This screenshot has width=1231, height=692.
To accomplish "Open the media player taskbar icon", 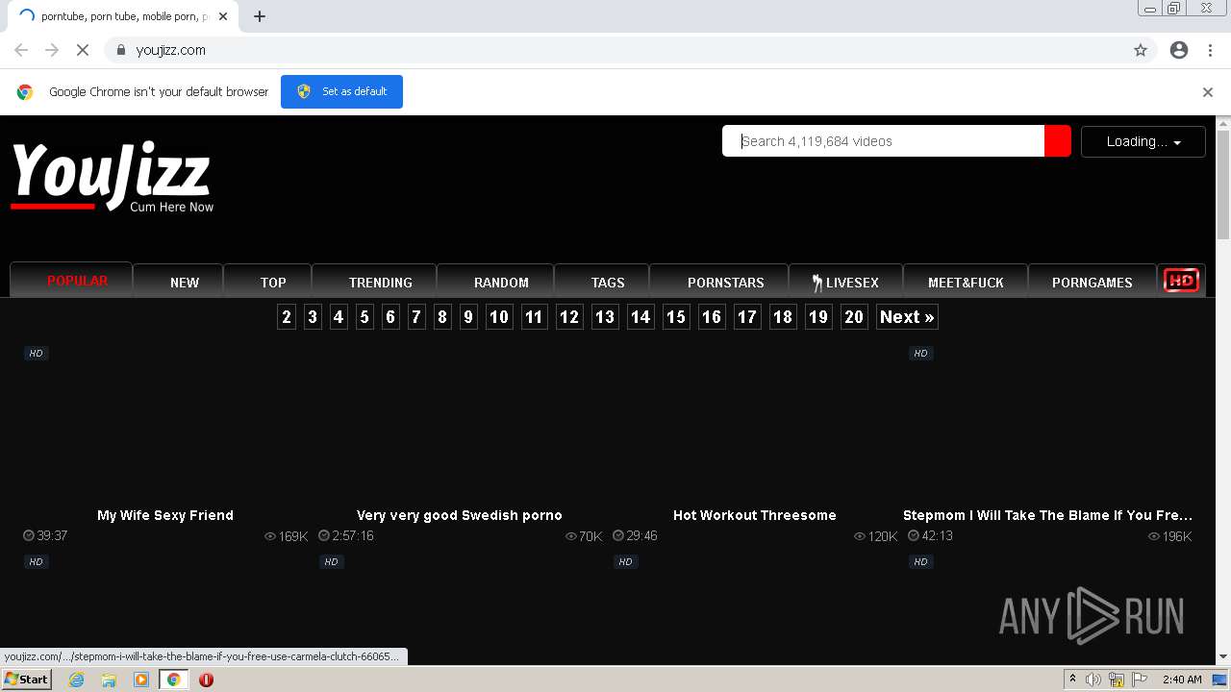I will 141,680.
